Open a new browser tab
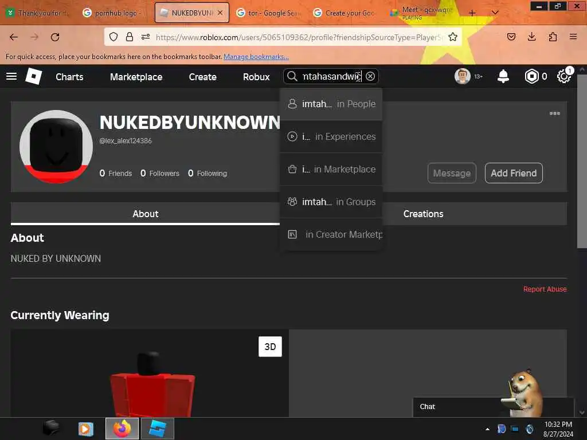Image resolution: width=587 pixels, height=440 pixels. point(472,13)
